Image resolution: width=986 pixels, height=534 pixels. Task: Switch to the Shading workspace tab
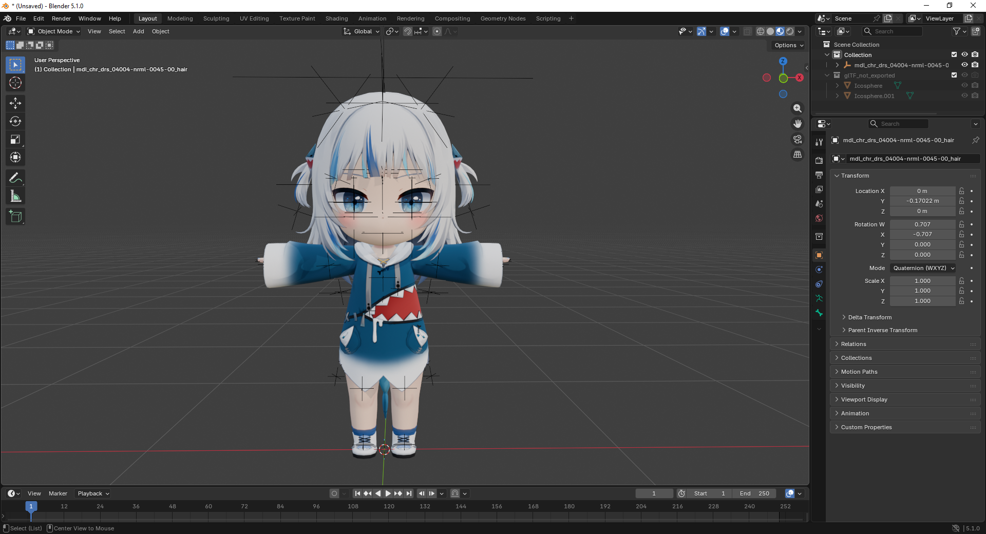336,18
